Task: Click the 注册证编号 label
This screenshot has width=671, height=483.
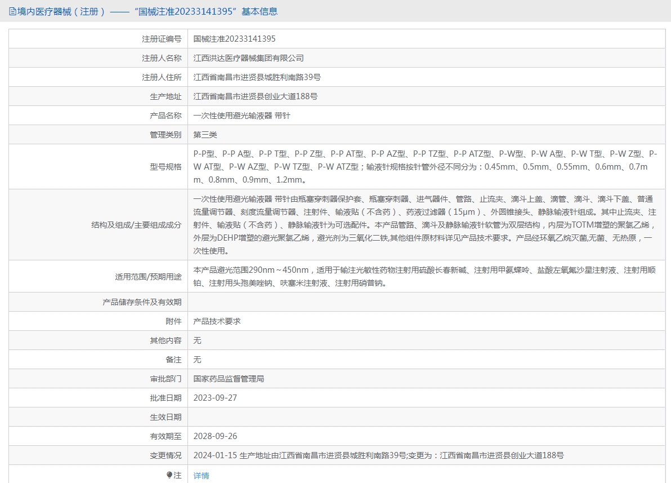Action: (162, 39)
